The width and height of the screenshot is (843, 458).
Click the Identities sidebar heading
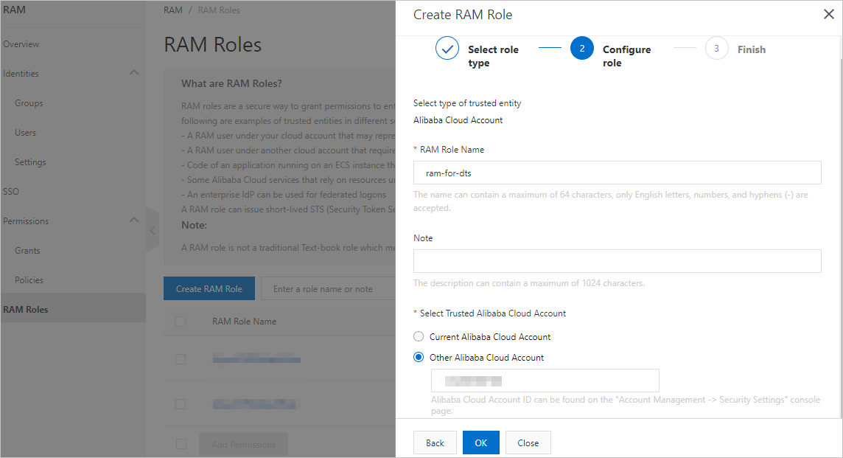[x=21, y=74]
